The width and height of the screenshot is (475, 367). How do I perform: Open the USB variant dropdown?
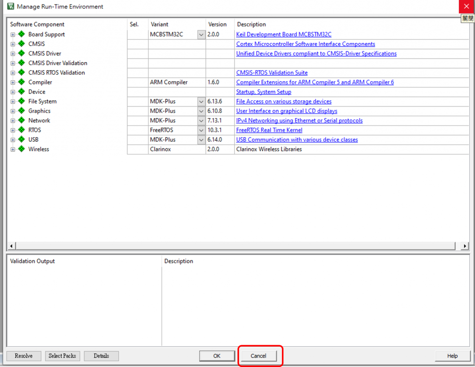pos(201,140)
